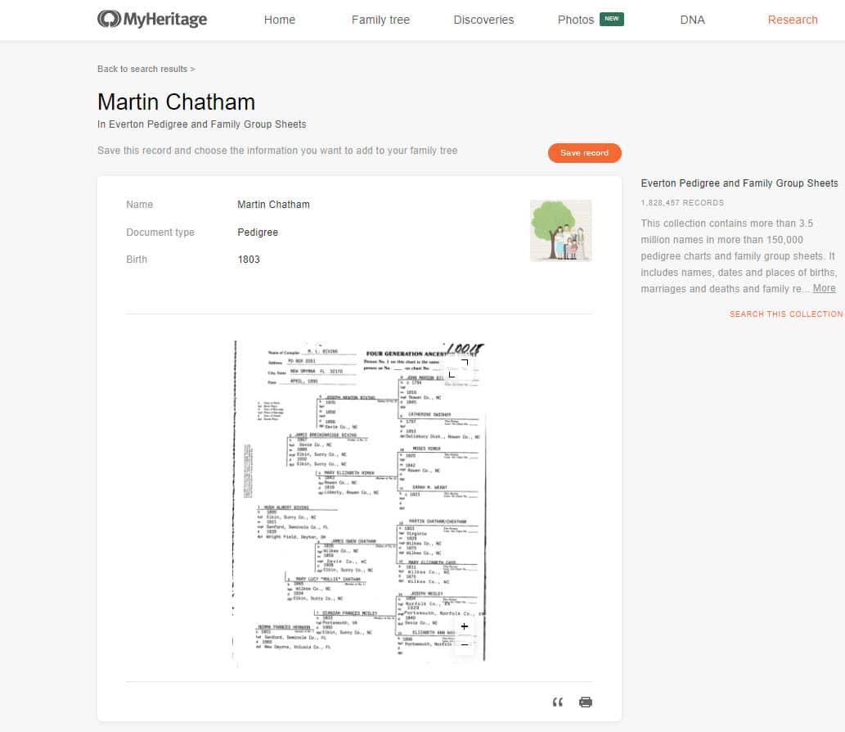Click the Birth field label

pos(137,260)
